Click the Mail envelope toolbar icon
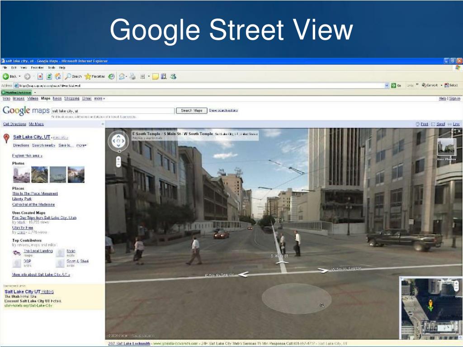Image resolution: width=463 pixels, height=347 pixels. pyautogui.click(x=121, y=76)
